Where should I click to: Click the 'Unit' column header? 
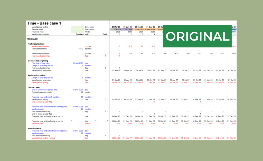click(87, 34)
